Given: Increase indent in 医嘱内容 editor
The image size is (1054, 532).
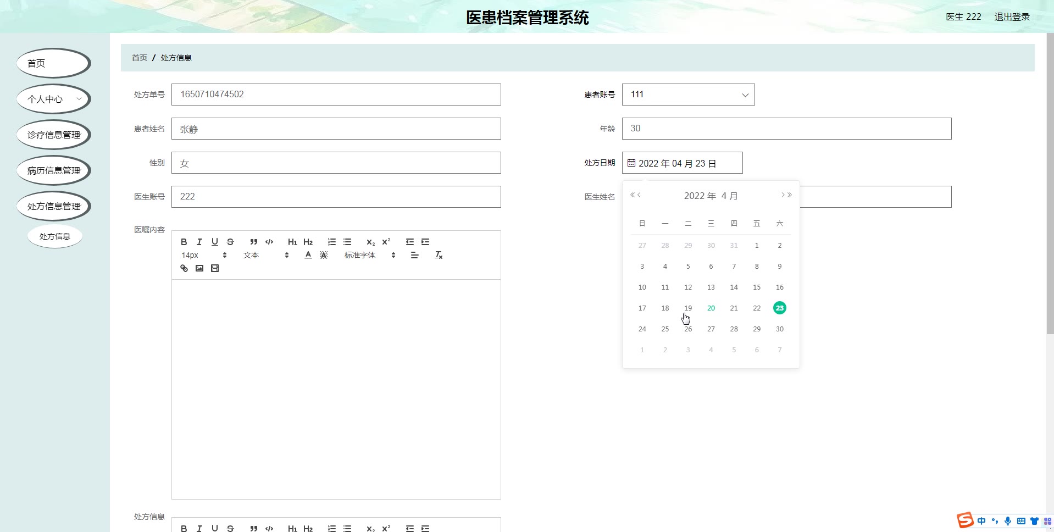Looking at the screenshot, I should 425,242.
